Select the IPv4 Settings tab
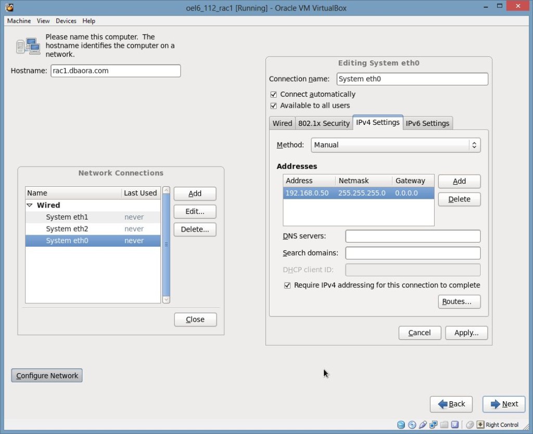 pyautogui.click(x=378, y=122)
